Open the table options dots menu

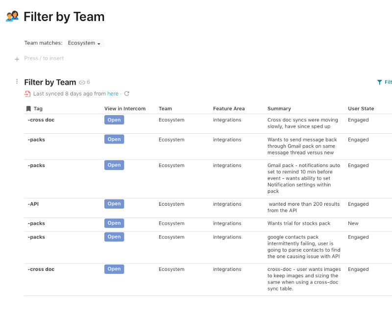tap(17, 81)
